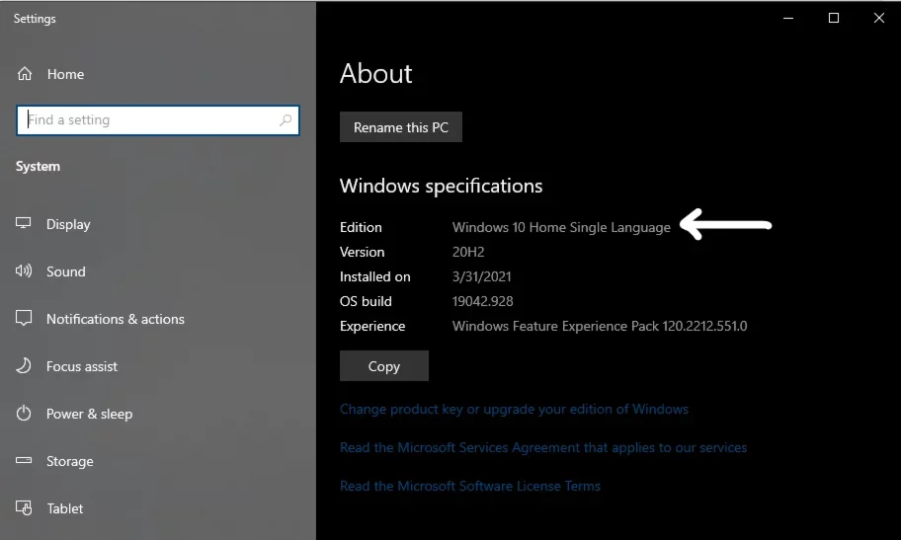901x540 pixels.
Task: Click the Tablet icon in sidebar
Action: pyautogui.click(x=25, y=508)
